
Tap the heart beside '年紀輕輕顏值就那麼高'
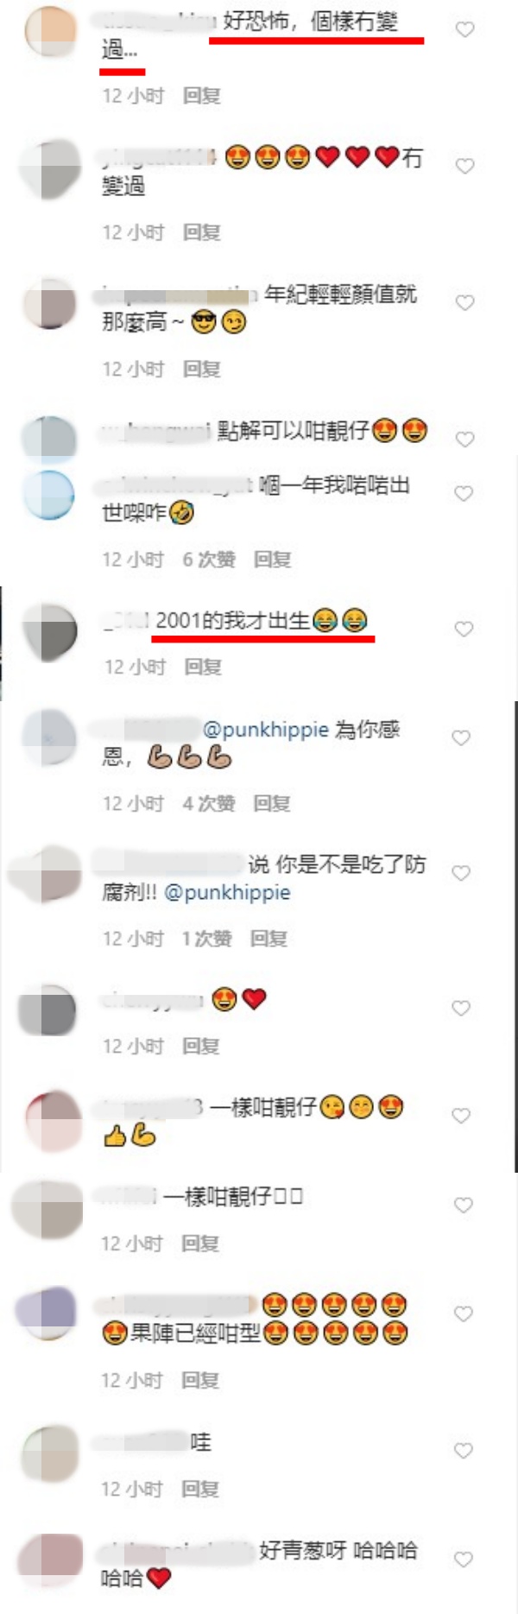(x=464, y=302)
